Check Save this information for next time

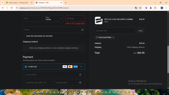24,36
